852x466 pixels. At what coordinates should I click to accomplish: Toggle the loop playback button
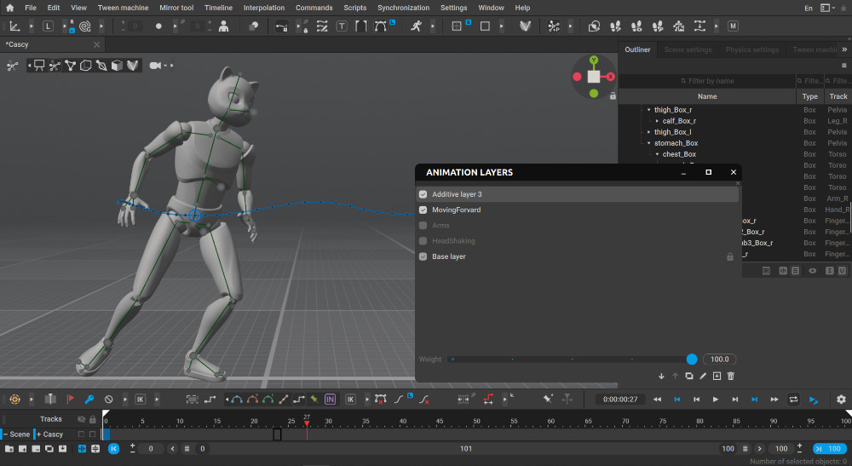click(793, 400)
